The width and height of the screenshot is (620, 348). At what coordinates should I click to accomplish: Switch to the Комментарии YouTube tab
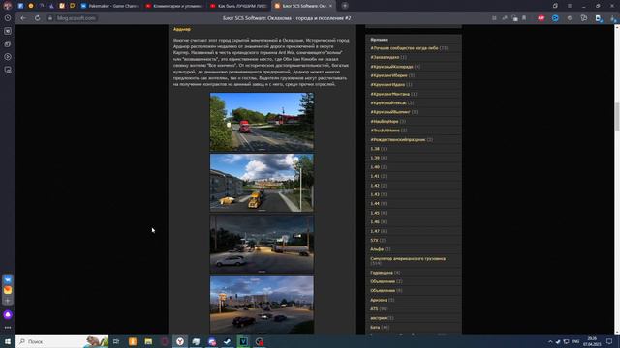tap(174, 6)
